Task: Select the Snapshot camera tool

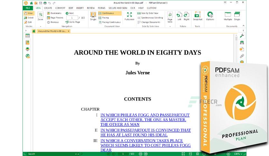Action: [x=198, y=16]
